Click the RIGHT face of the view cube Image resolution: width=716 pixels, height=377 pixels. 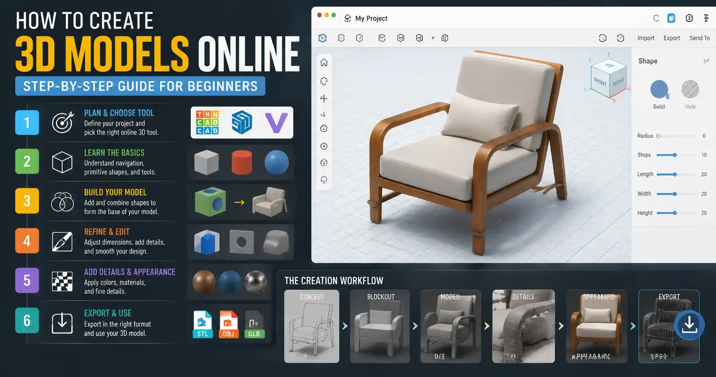[x=618, y=82]
